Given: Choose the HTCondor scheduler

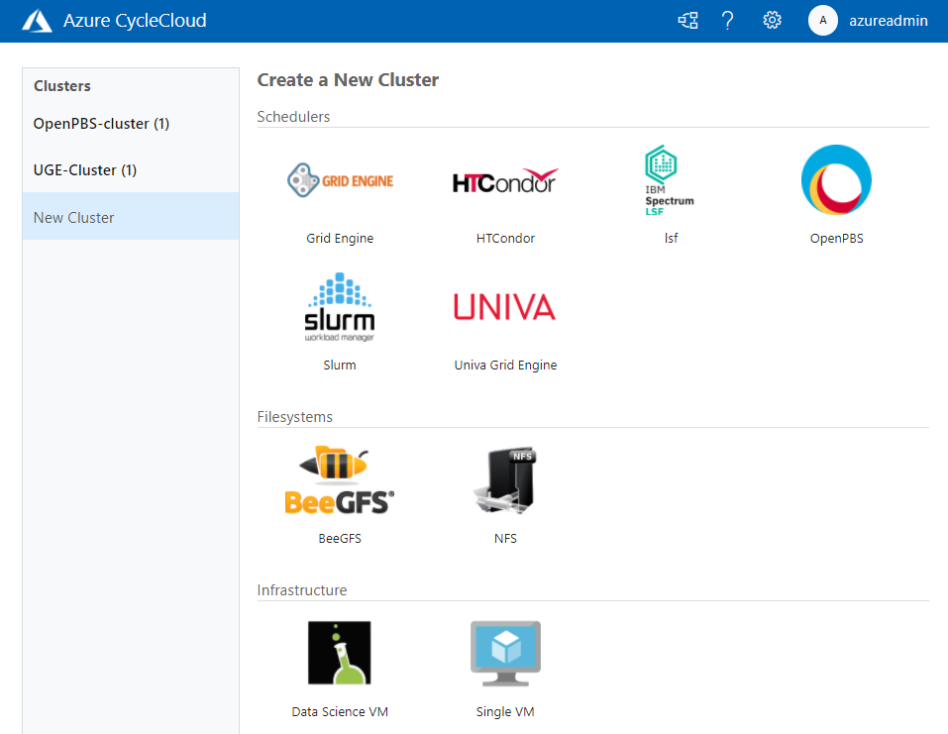Looking at the screenshot, I should click(x=505, y=180).
